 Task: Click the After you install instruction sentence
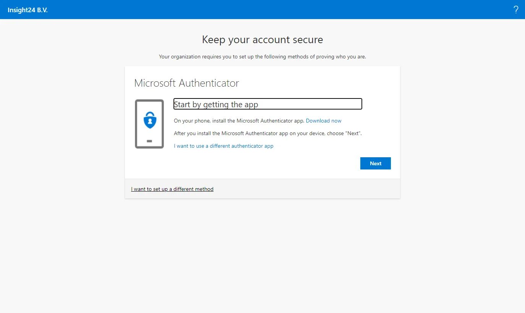coord(267,134)
